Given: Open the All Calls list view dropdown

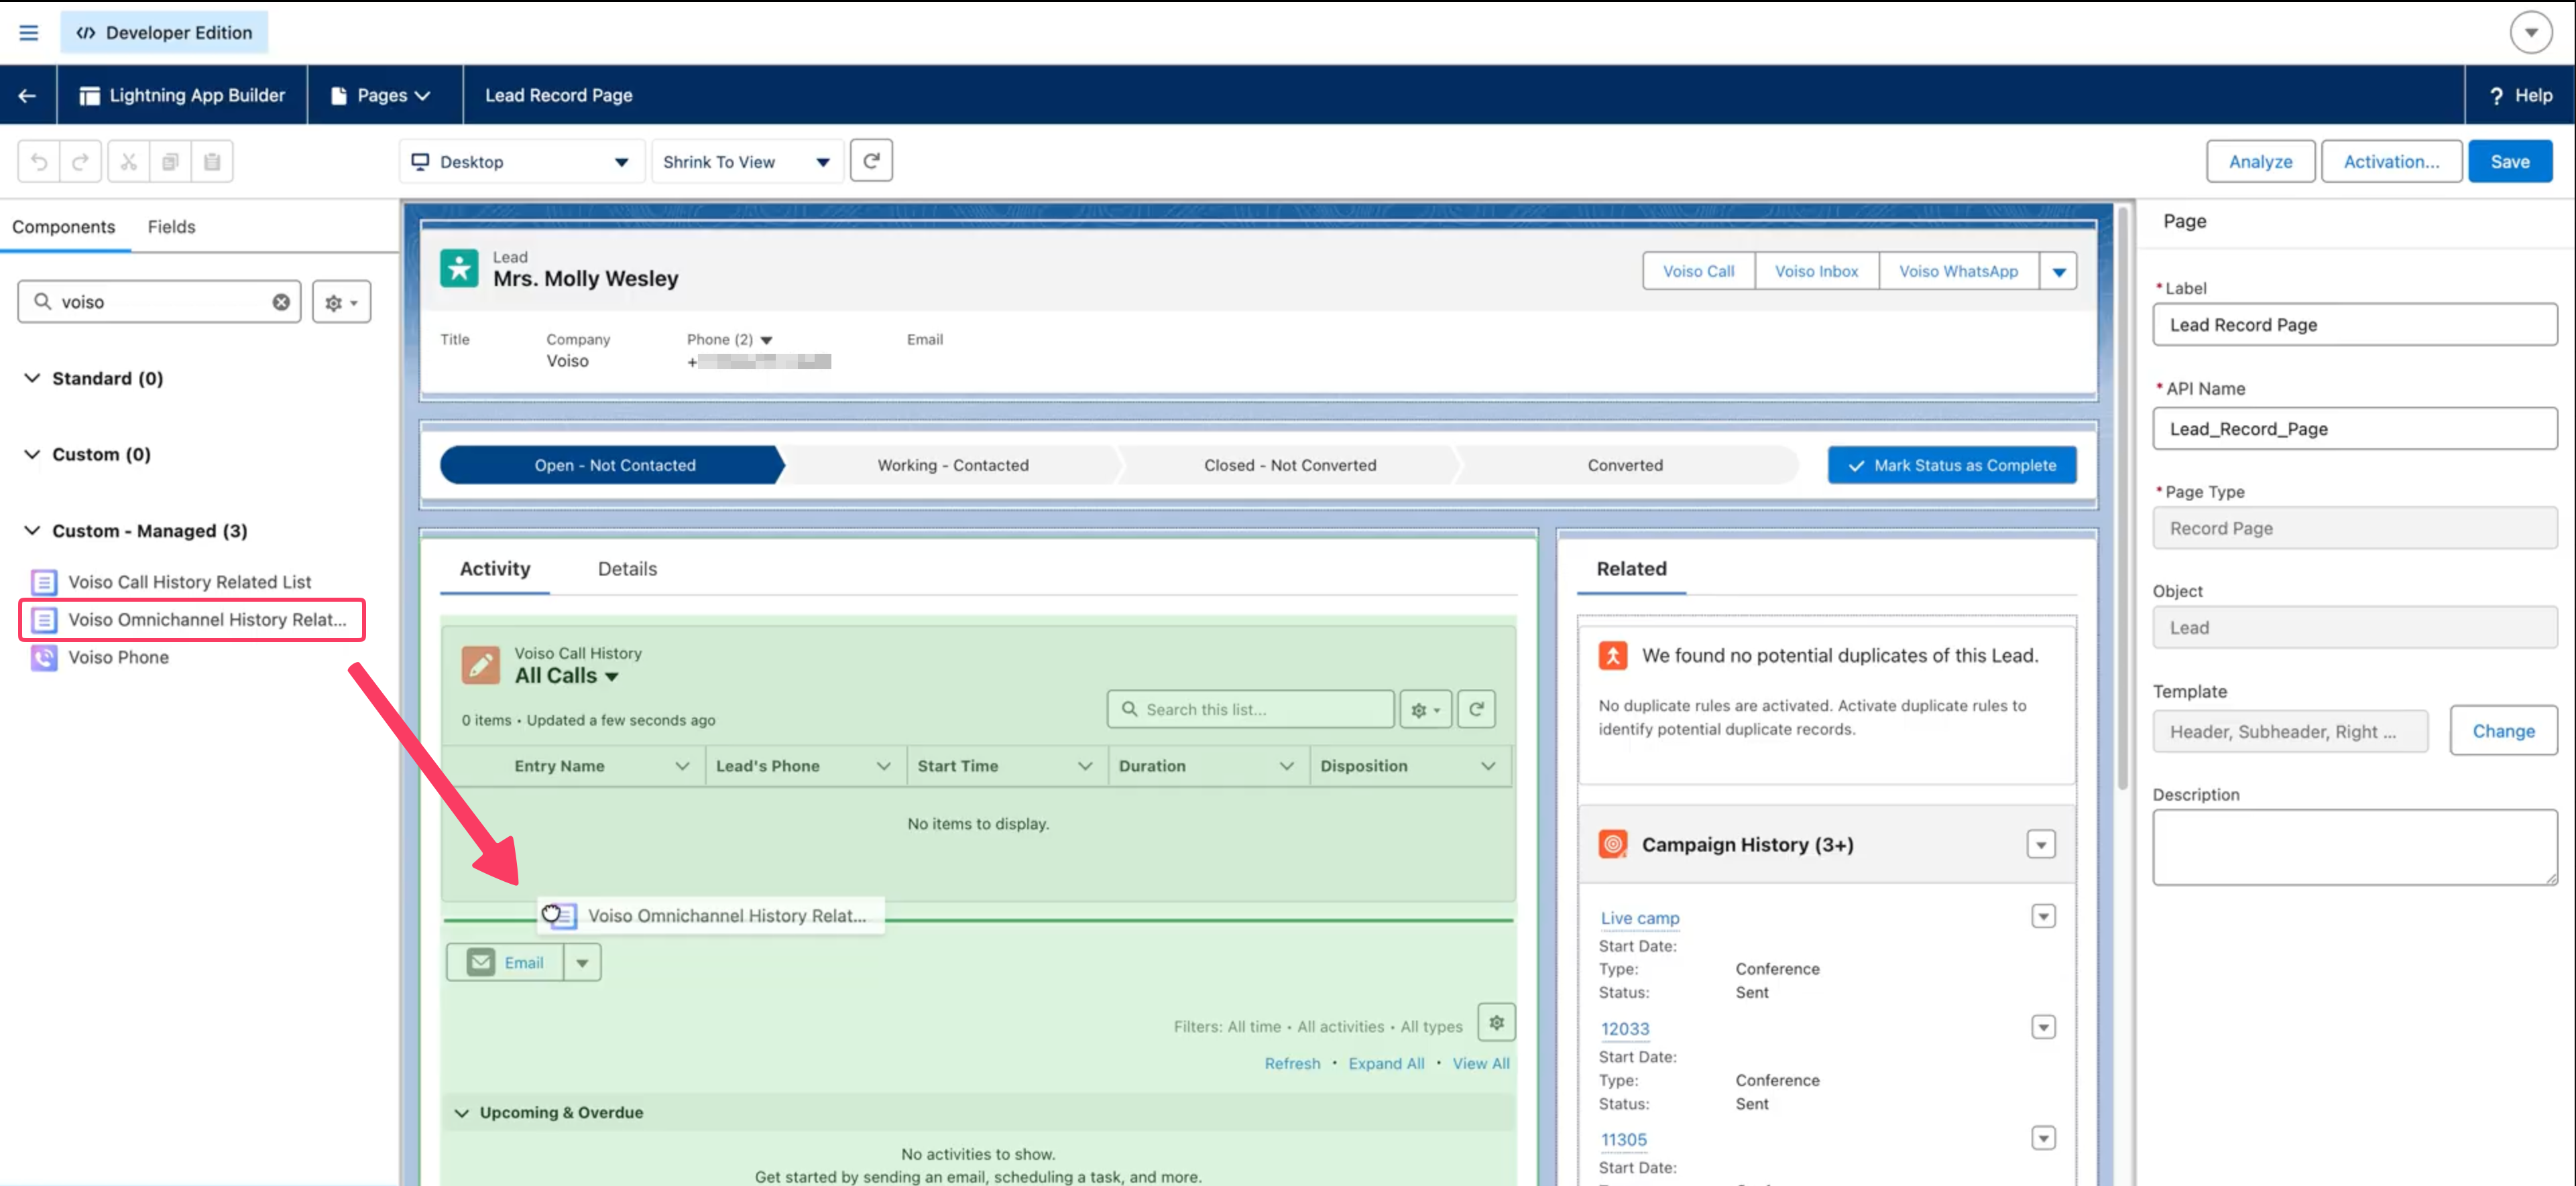Looking at the screenshot, I should pos(611,677).
